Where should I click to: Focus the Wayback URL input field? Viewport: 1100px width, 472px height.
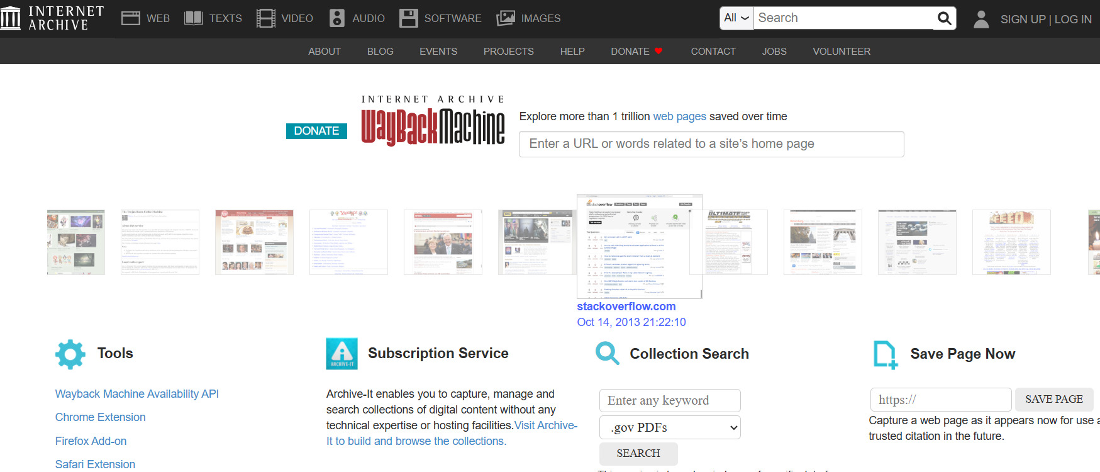(711, 144)
